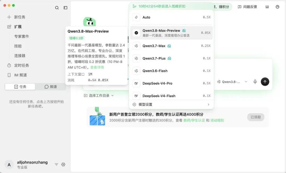Click the microphone voice input icon
Image resolution: width=286 pixels, height=173 pixels.
[255, 82]
